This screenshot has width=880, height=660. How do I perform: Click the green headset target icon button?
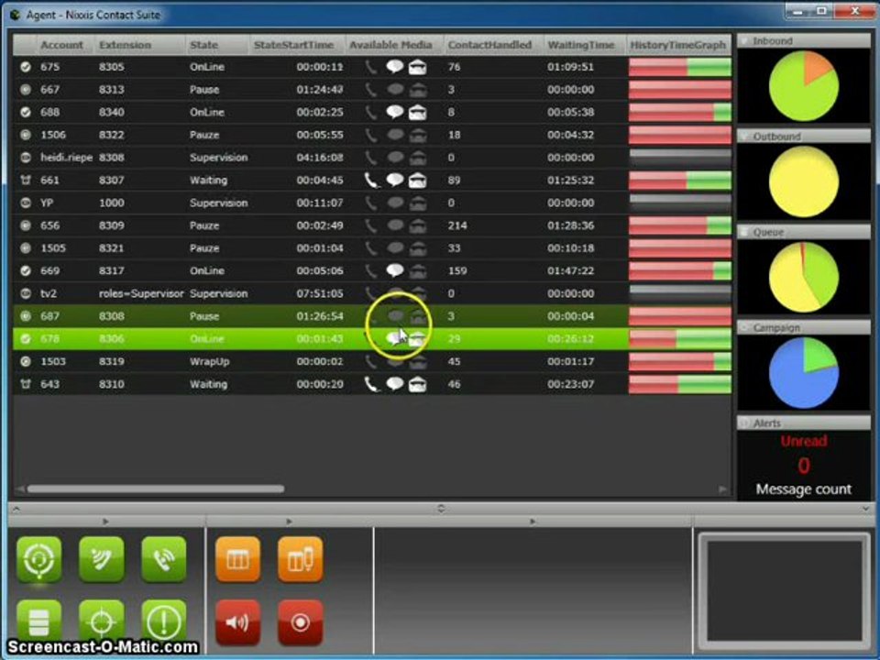pyautogui.click(x=39, y=559)
